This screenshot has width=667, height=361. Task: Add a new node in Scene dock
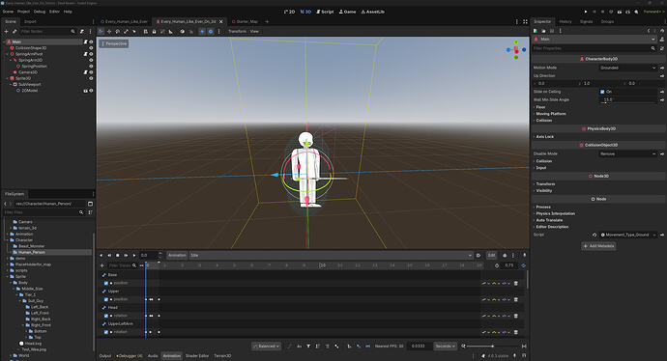click(x=6, y=32)
